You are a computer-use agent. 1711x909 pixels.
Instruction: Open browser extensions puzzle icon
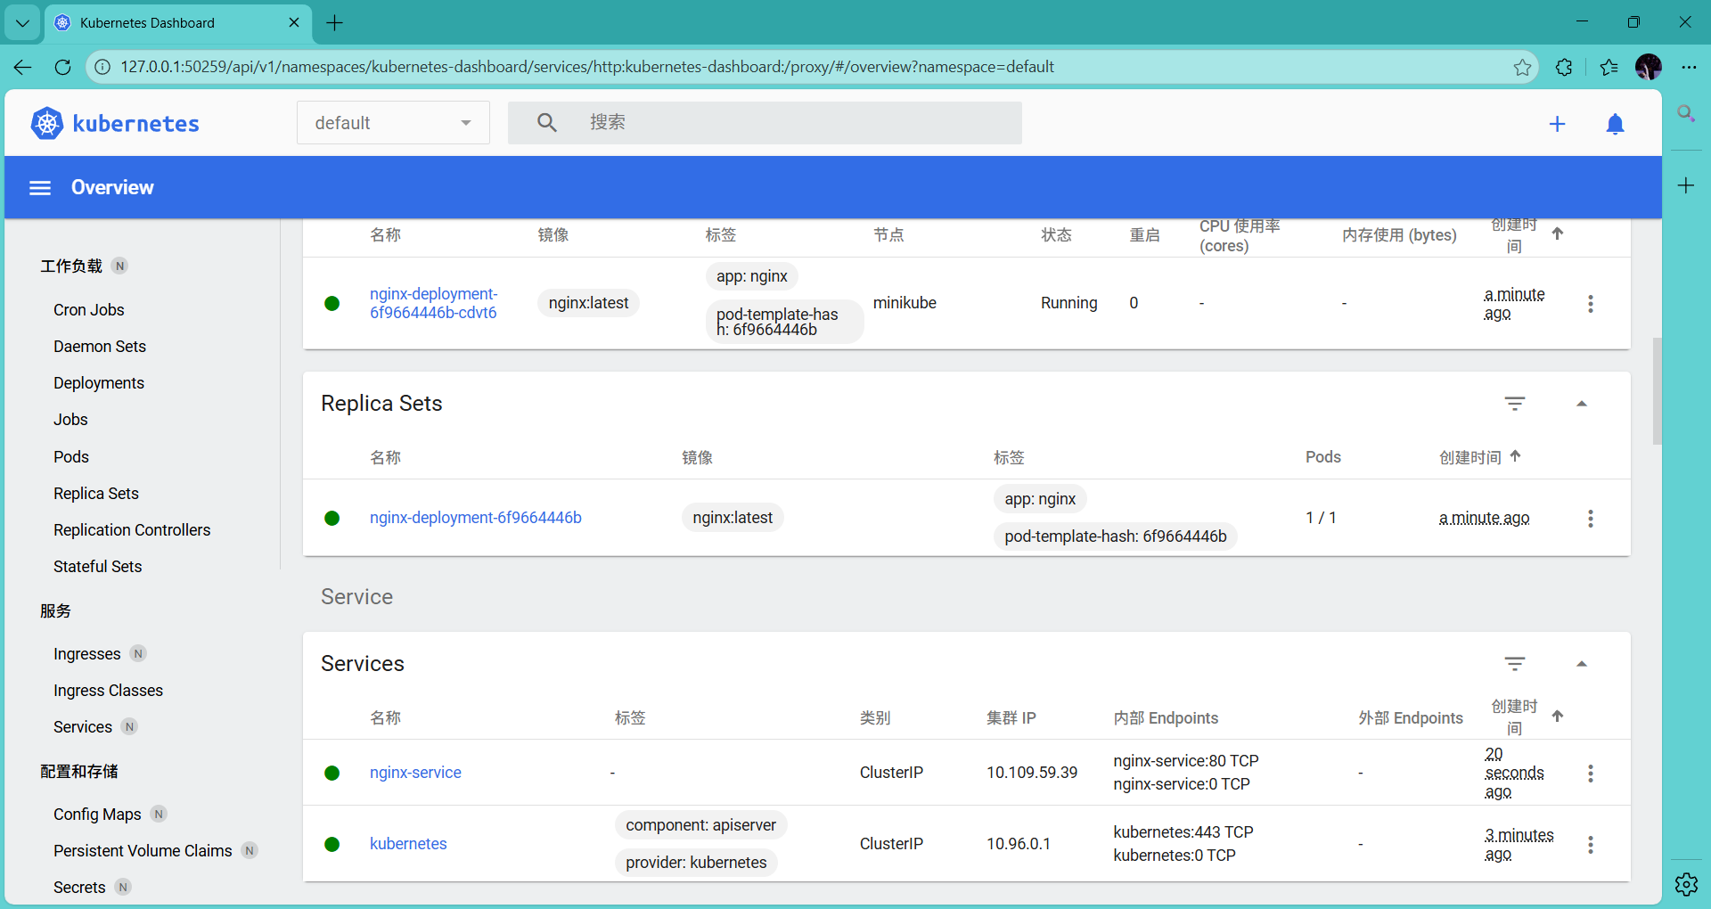click(1564, 67)
